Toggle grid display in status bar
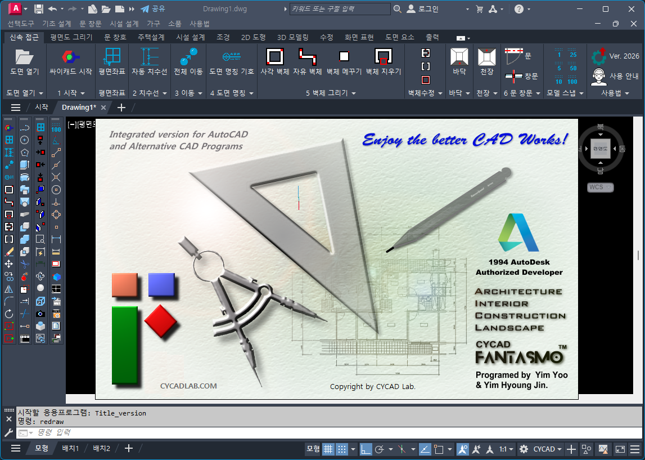Image resolution: width=645 pixels, height=460 pixels. click(328, 449)
